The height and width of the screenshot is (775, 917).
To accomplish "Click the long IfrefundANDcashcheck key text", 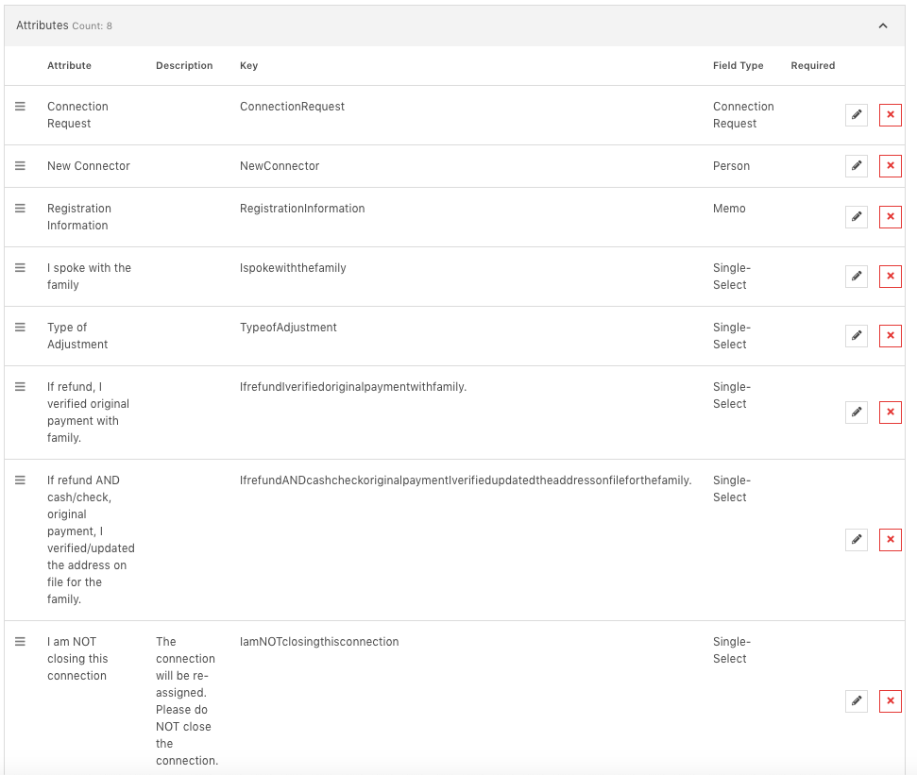I will click(x=466, y=480).
